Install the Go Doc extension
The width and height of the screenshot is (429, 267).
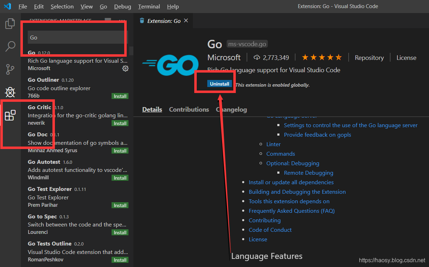pyautogui.click(x=120, y=151)
